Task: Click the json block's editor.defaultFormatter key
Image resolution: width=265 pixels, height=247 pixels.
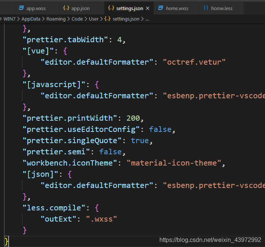Action: pos(97,185)
